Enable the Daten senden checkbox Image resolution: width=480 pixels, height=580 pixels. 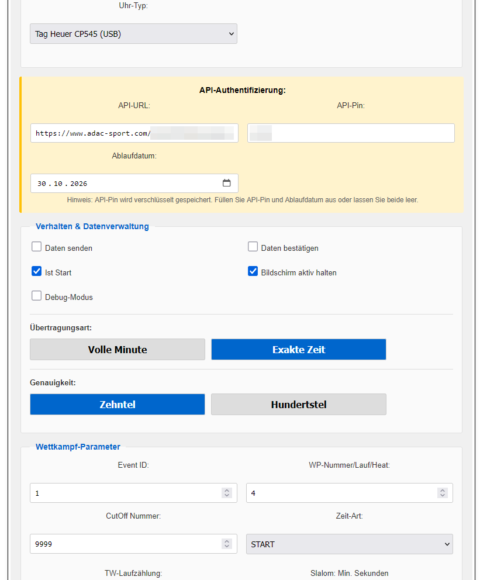[x=37, y=247]
